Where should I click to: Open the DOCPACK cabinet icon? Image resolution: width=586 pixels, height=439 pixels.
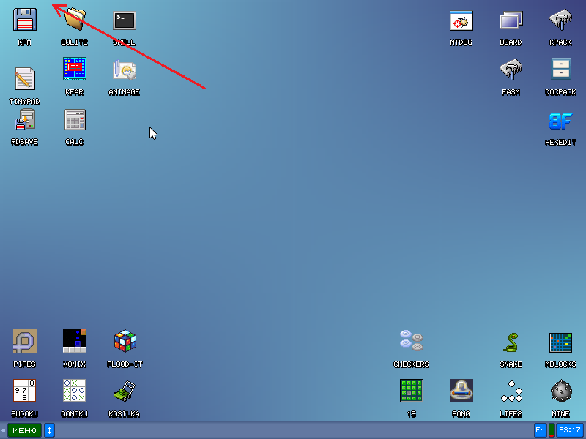(x=560, y=70)
